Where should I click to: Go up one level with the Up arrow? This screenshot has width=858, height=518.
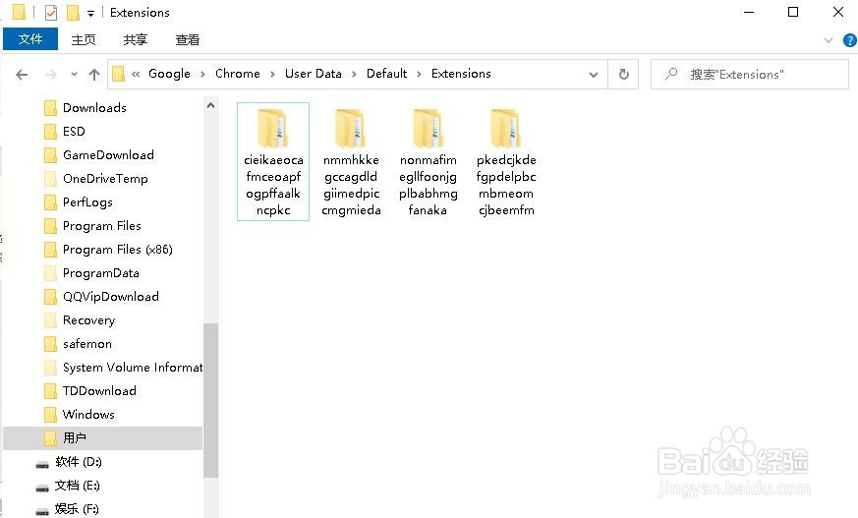click(94, 75)
